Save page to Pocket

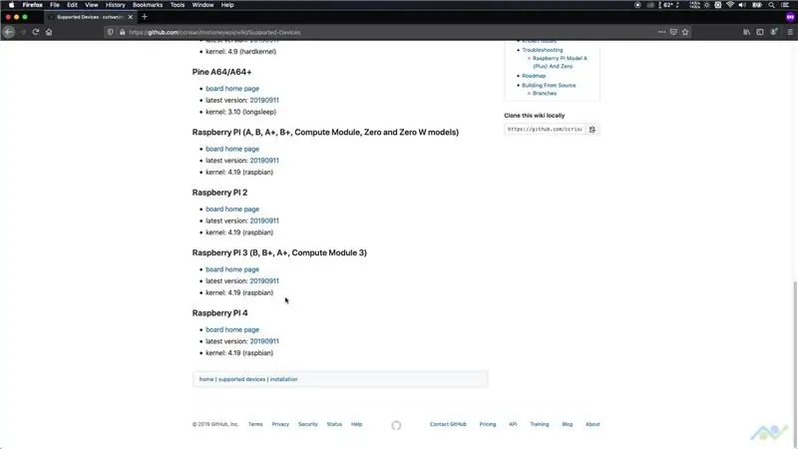pos(673,32)
